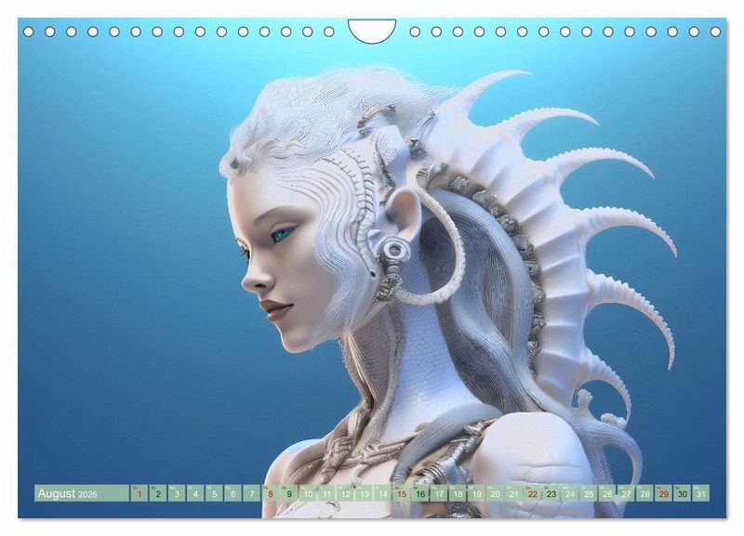Click day 30 in the date row
The height and width of the screenshot is (536, 744).
683,494
